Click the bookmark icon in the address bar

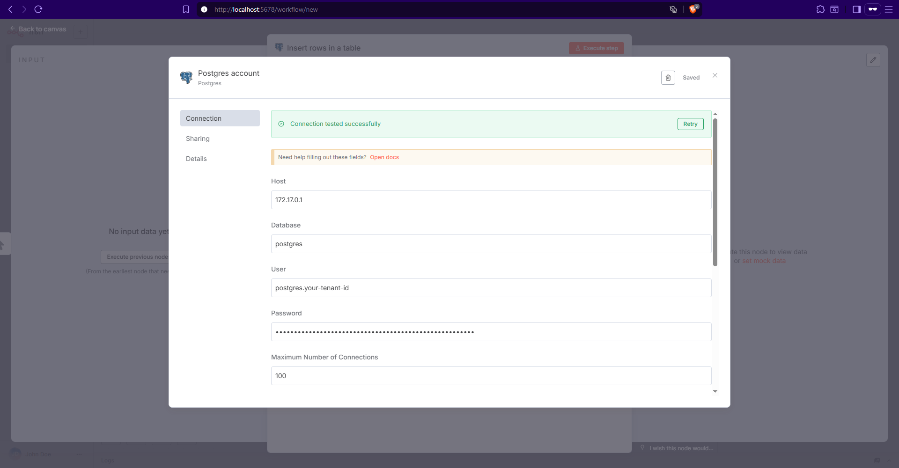186,9
